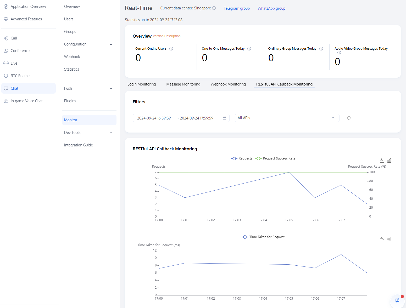
Task: Open the calendar icon in date filter
Action: coord(224,118)
